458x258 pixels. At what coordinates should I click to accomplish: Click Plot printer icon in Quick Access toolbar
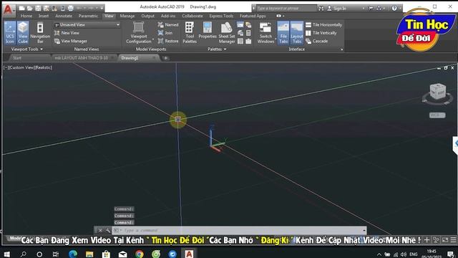(70, 8)
